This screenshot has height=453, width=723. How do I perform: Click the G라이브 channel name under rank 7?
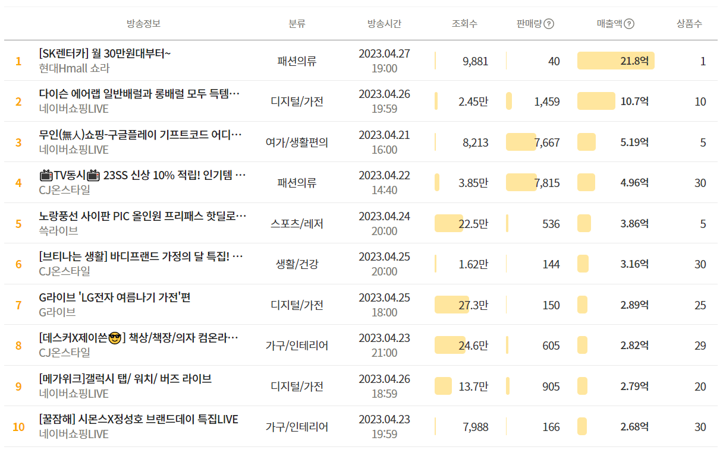point(58,312)
